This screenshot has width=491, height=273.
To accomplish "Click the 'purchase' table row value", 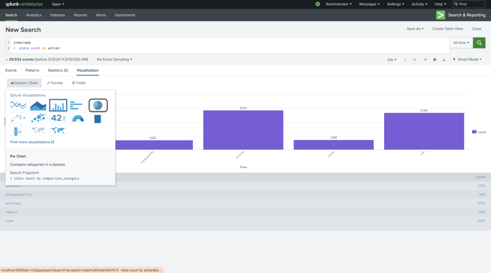I will tap(13, 203).
